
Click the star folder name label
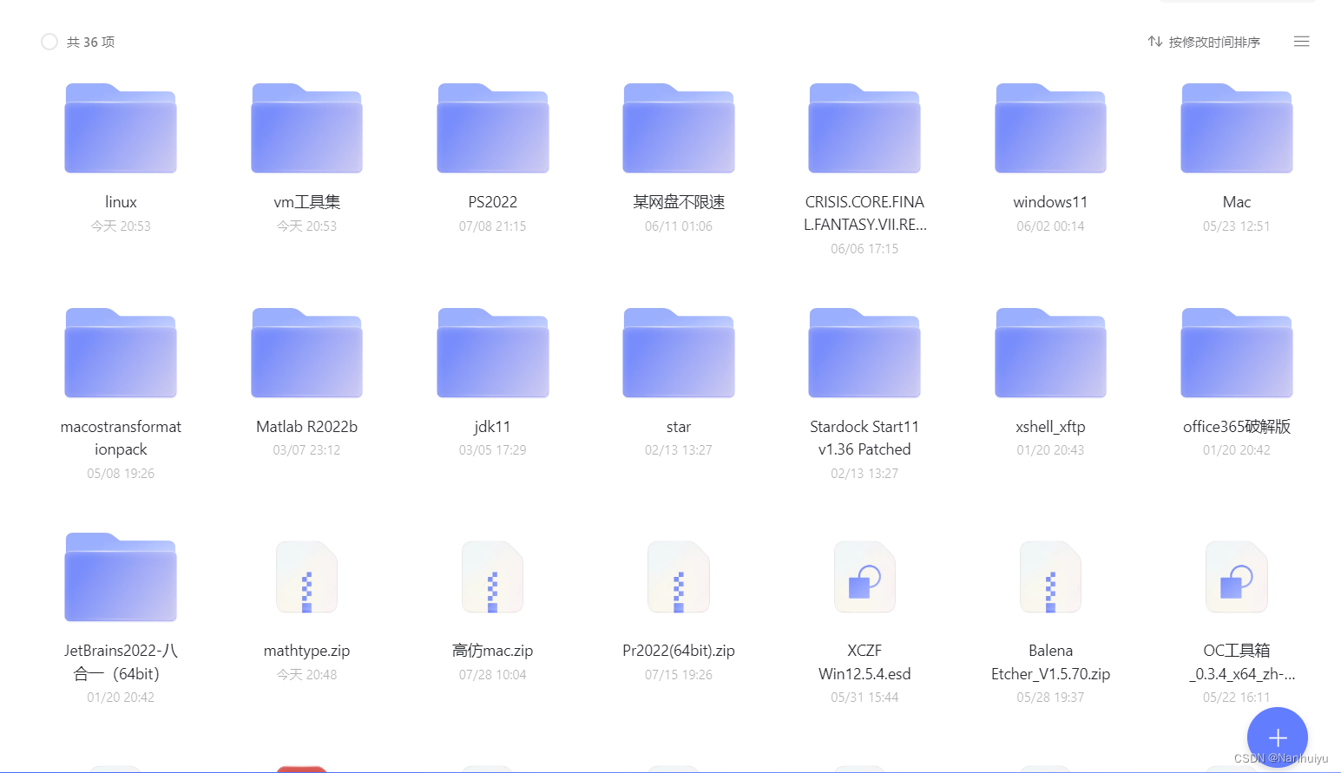[x=679, y=427]
